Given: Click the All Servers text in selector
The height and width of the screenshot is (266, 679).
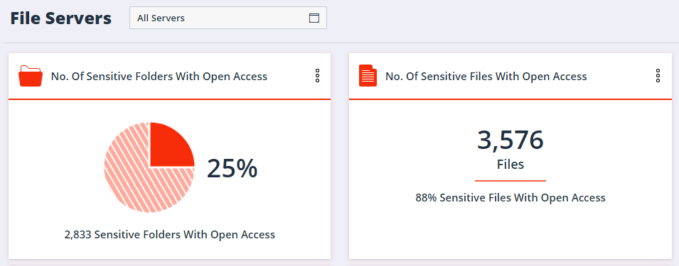Looking at the screenshot, I should pyautogui.click(x=161, y=18).
